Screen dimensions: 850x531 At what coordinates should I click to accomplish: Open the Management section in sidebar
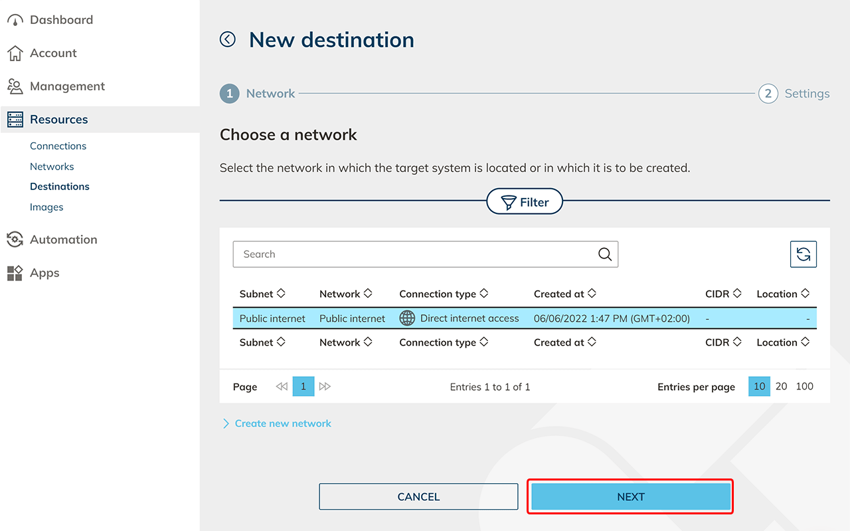pos(67,86)
